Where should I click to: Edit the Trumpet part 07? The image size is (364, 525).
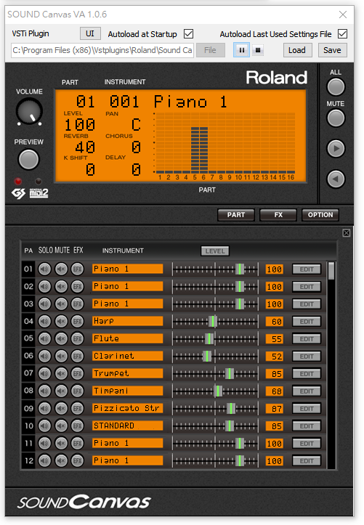click(307, 374)
